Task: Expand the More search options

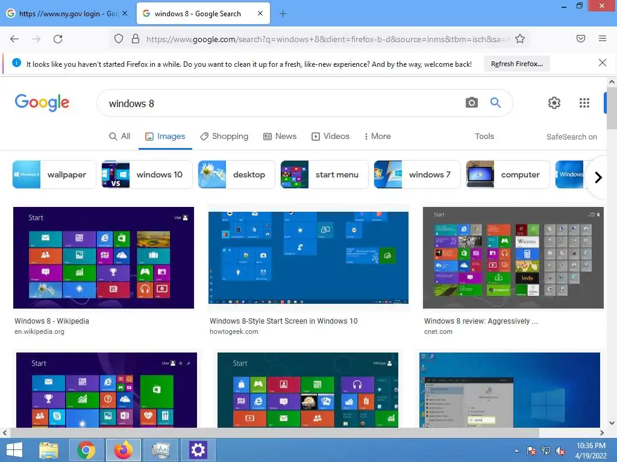Action: [x=377, y=137]
